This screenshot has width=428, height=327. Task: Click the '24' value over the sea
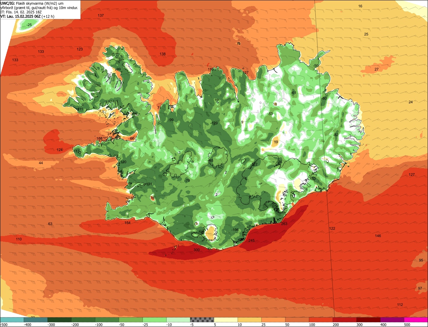(x=411, y=102)
